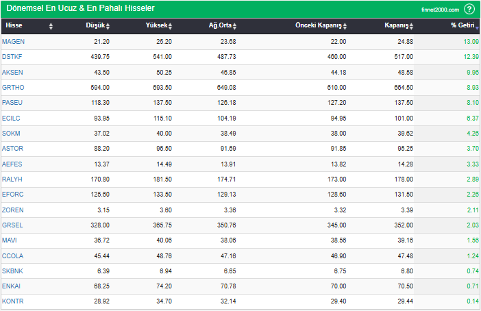Open DSTKF stock details

(x=14, y=57)
